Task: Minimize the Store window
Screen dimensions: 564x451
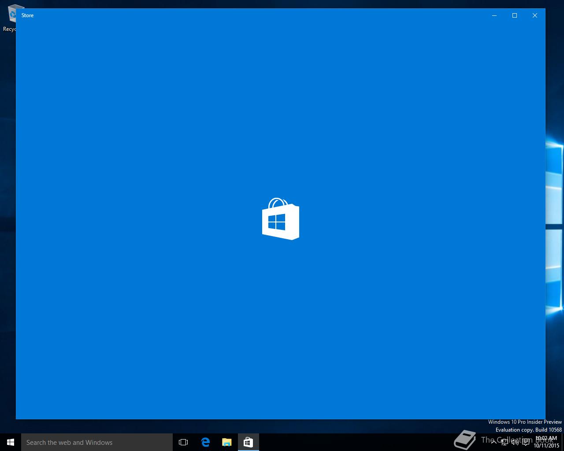Action: 494,15
